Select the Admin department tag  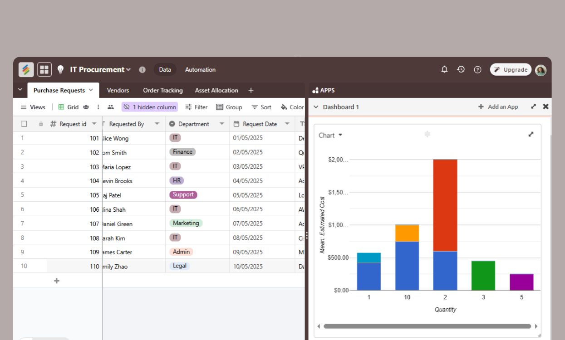coord(182,252)
